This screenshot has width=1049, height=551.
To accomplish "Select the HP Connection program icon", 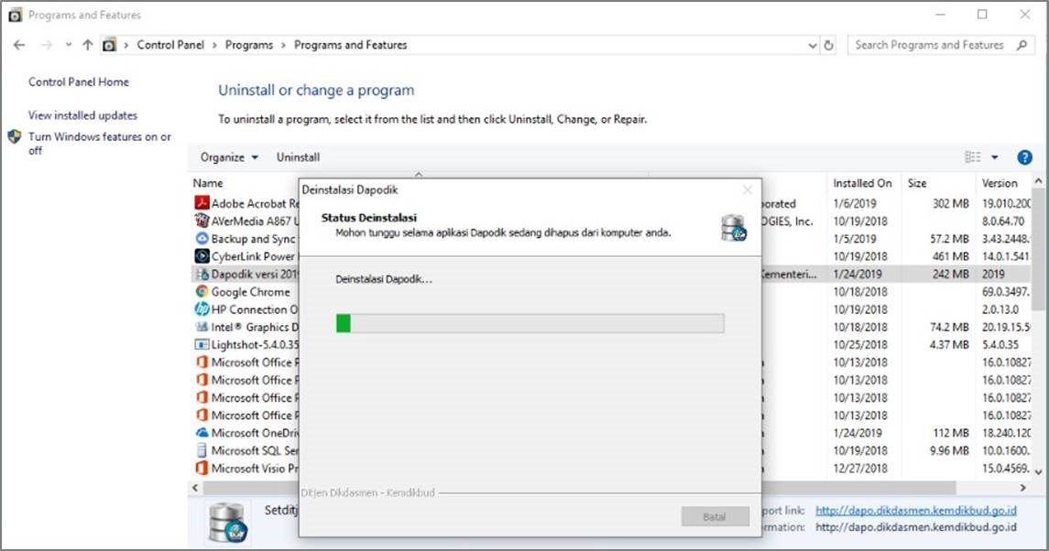I will (x=202, y=309).
